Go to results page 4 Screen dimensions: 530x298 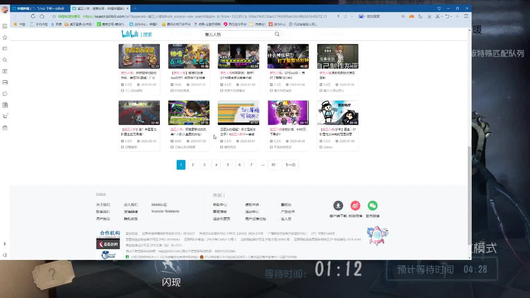(x=216, y=165)
